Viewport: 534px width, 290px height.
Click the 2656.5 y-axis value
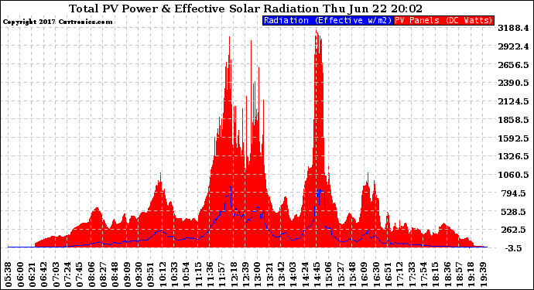(513, 65)
